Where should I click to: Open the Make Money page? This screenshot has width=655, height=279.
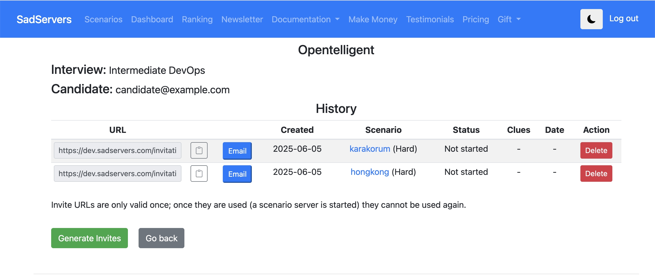373,19
